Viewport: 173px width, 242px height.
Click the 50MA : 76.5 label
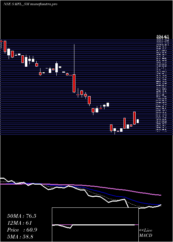point(21,216)
